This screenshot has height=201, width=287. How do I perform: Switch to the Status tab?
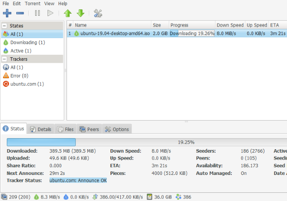14,129
